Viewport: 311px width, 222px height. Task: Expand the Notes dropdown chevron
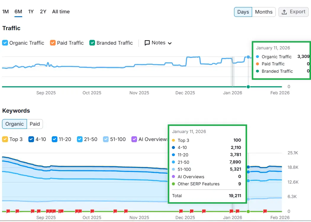(x=170, y=43)
